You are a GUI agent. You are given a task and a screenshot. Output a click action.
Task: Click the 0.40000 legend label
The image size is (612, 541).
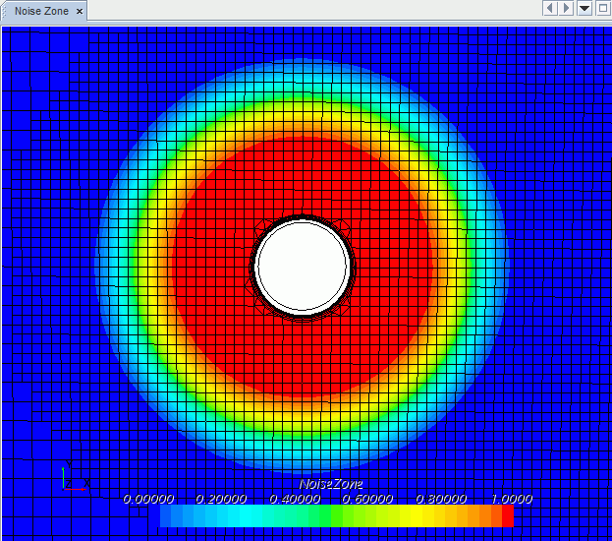pyautogui.click(x=294, y=499)
